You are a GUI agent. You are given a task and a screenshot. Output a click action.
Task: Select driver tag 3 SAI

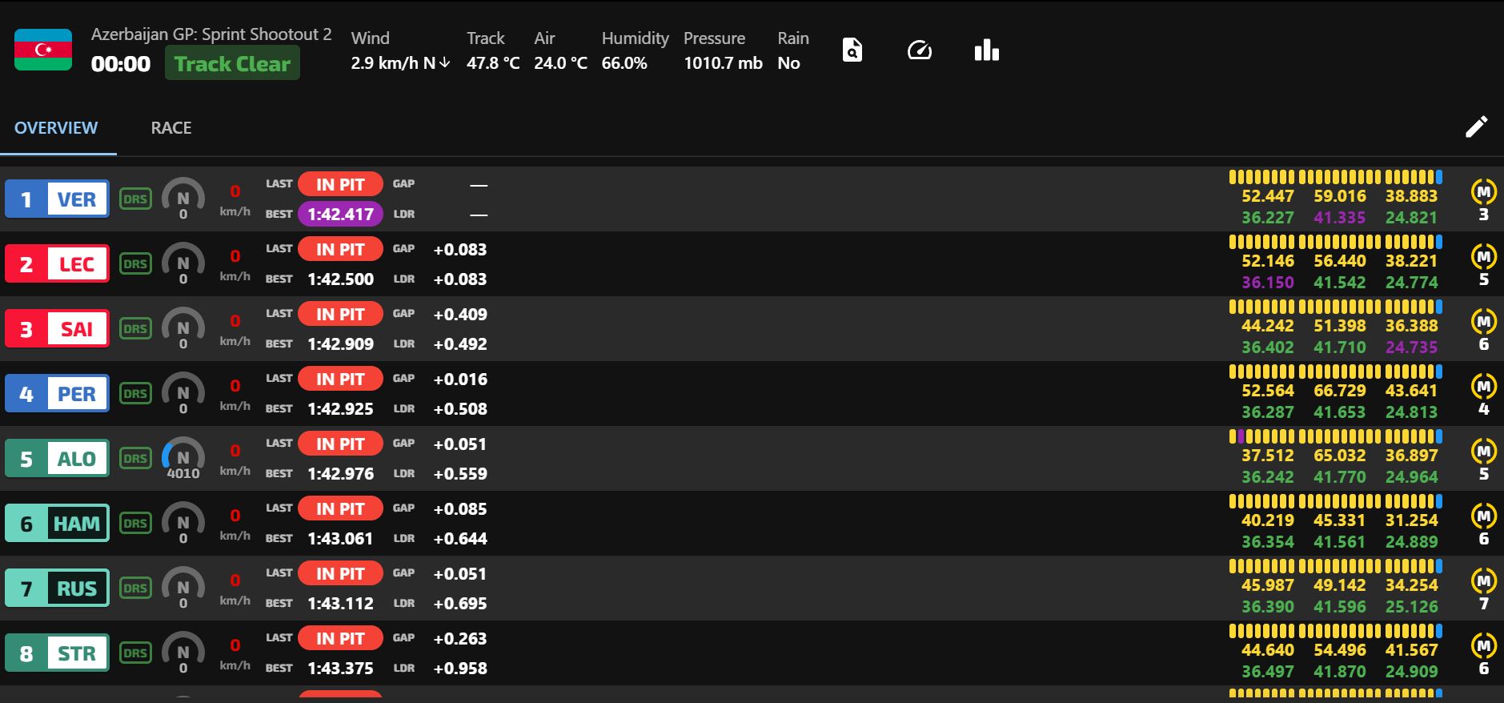[57, 329]
